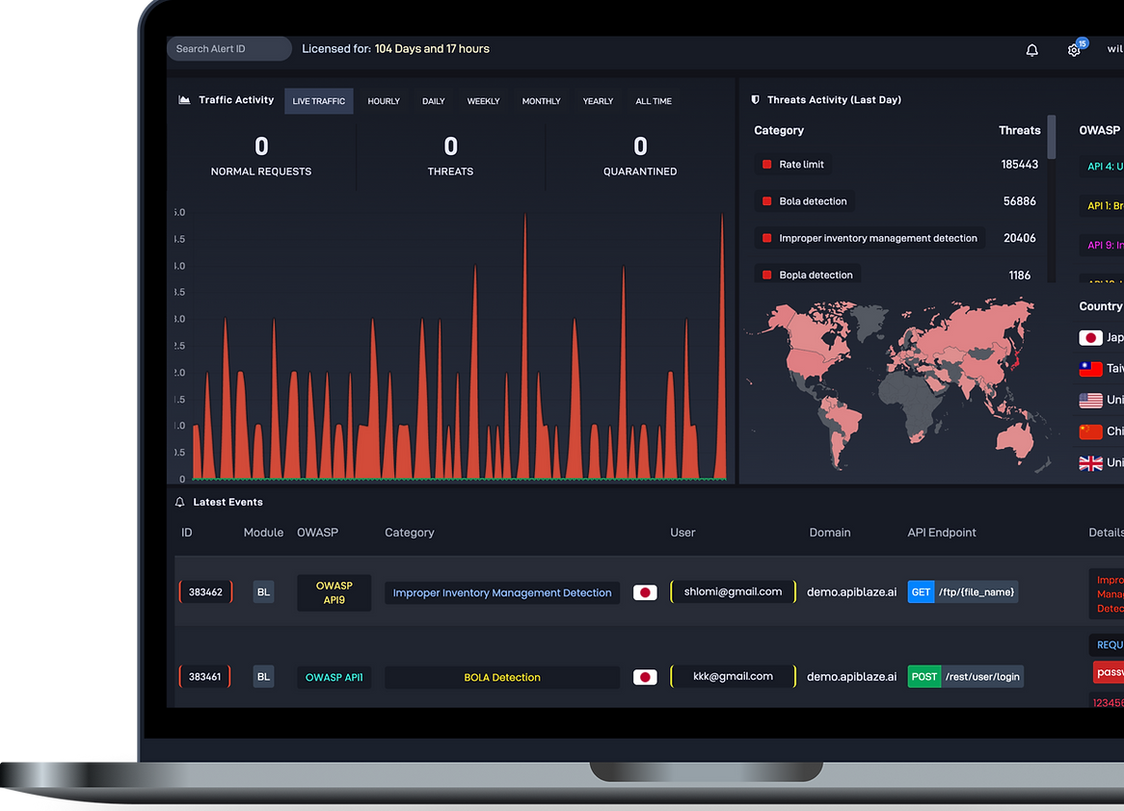The width and height of the screenshot is (1124, 811).
Task: Click red swatch next to Bola detection
Action: (766, 201)
